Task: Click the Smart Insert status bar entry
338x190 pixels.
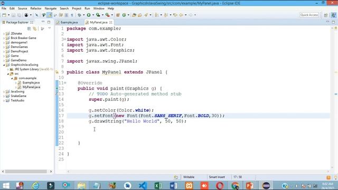Action: point(217,177)
